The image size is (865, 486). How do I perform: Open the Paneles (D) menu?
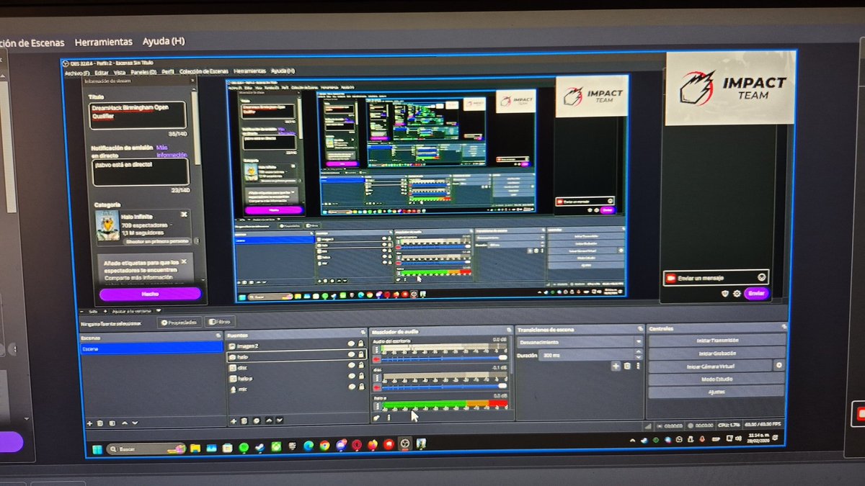pyautogui.click(x=144, y=72)
